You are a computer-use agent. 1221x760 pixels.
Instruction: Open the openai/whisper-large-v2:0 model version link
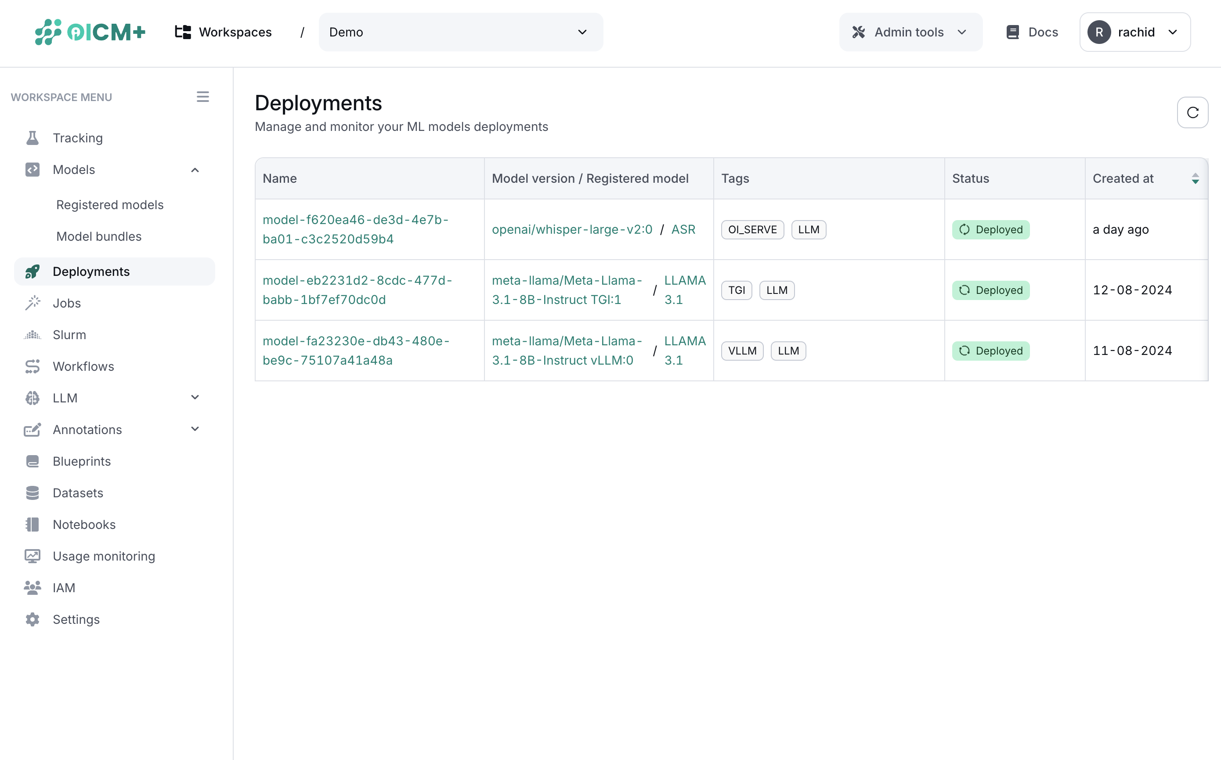pyautogui.click(x=572, y=229)
